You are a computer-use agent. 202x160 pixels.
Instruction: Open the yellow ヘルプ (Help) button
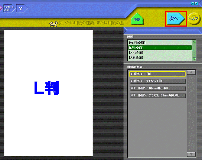click(x=194, y=19)
